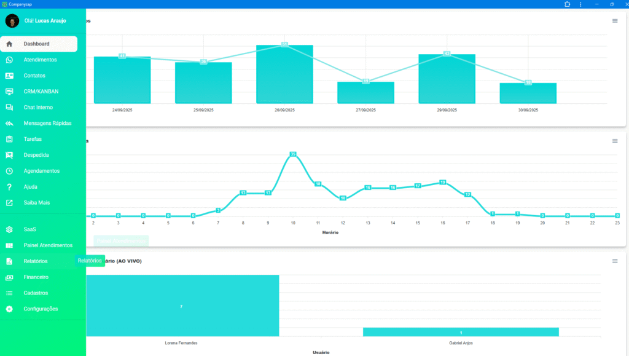Screen dimensions: 629x356
Task: Open the Saiba Mais link
Action: (x=38, y=203)
